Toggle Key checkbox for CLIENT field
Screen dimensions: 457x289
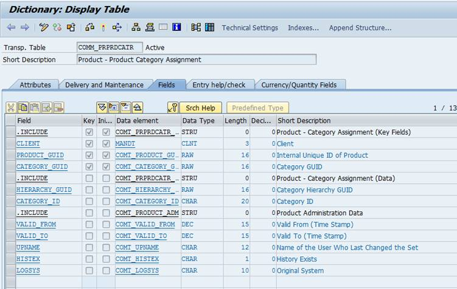(x=89, y=144)
